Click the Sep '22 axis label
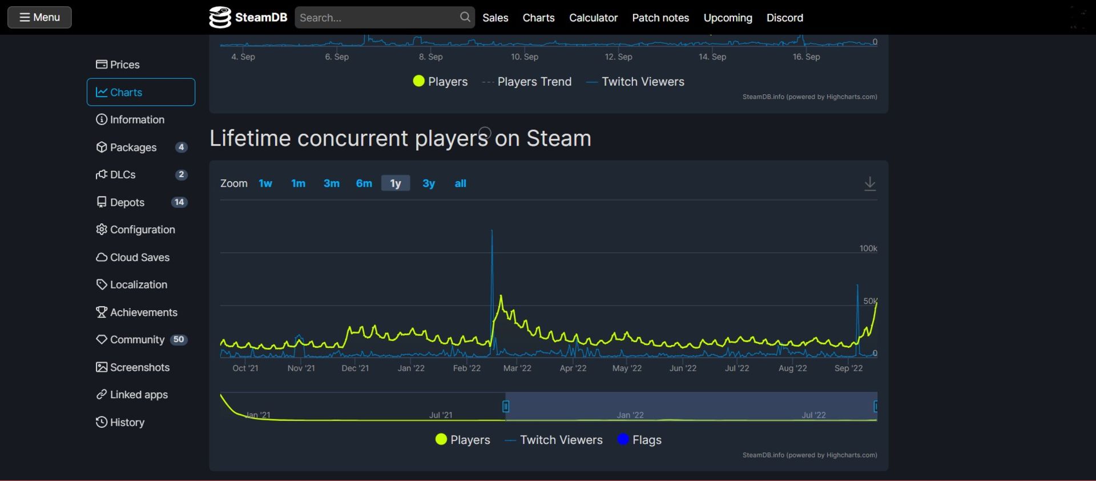Image resolution: width=1096 pixels, height=481 pixels. pos(848,368)
